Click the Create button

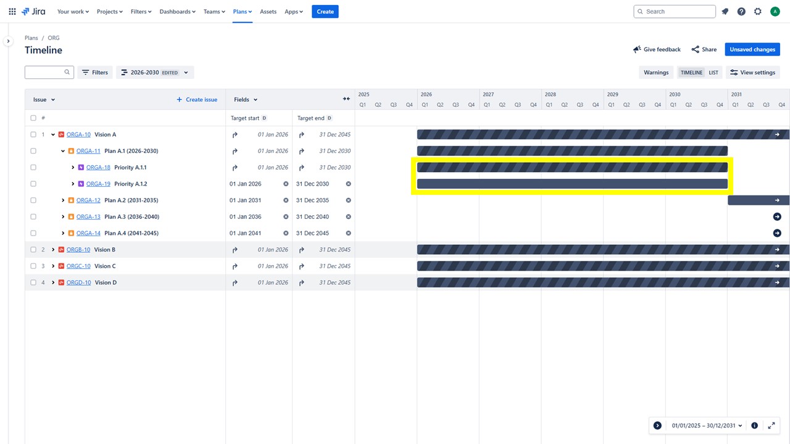(325, 12)
